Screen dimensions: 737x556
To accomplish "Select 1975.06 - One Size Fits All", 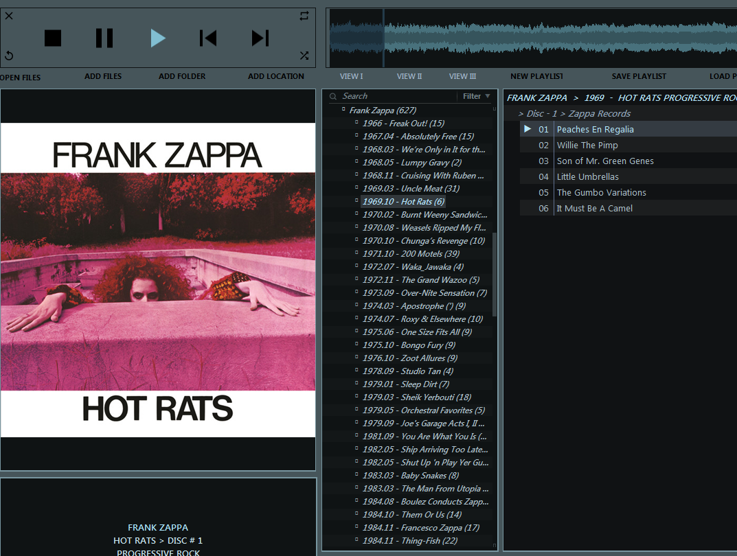I will pyautogui.click(x=417, y=332).
